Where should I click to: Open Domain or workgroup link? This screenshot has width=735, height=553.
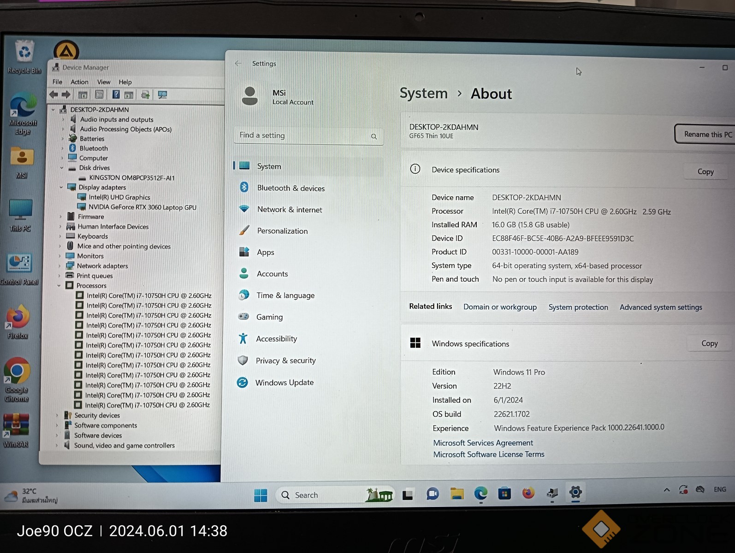pyautogui.click(x=500, y=307)
